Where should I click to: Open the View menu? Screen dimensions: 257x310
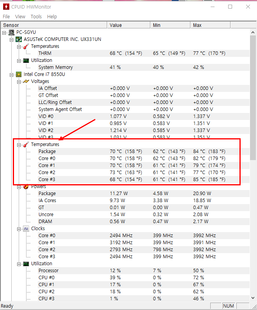coord(20,17)
